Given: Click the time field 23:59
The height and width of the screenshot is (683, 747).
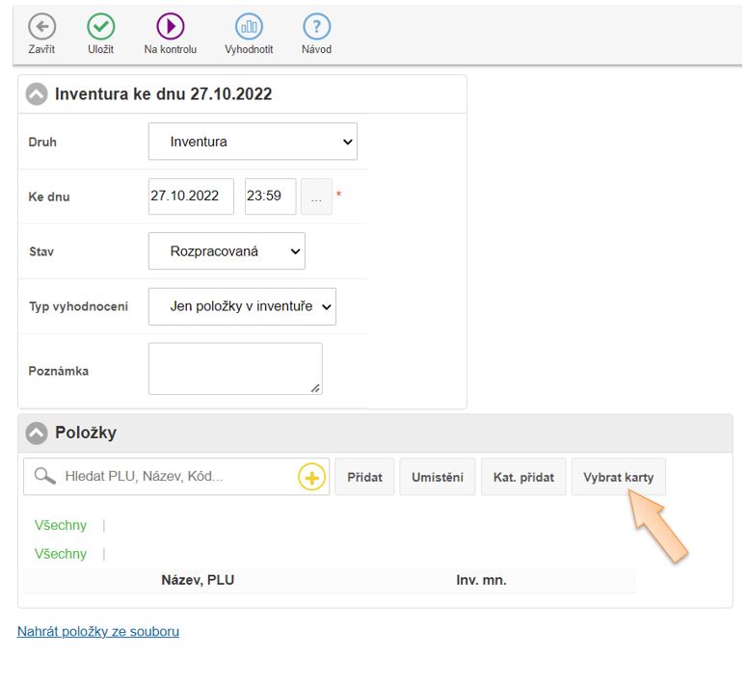Looking at the screenshot, I should (x=270, y=197).
